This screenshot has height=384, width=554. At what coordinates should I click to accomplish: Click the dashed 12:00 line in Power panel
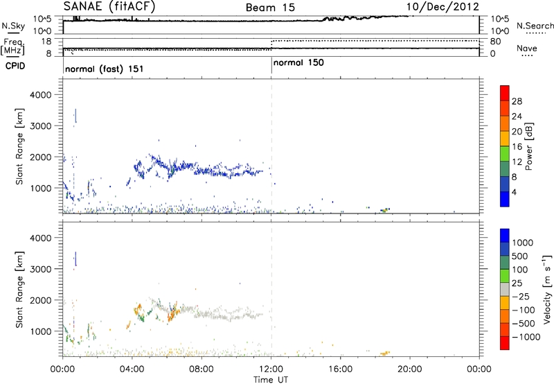271,146
